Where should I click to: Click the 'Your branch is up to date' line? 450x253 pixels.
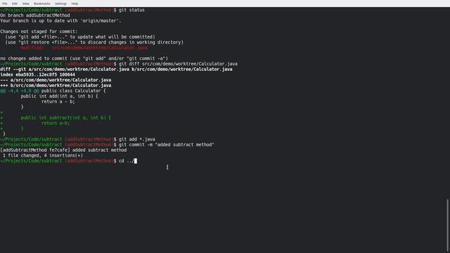click(x=60, y=21)
